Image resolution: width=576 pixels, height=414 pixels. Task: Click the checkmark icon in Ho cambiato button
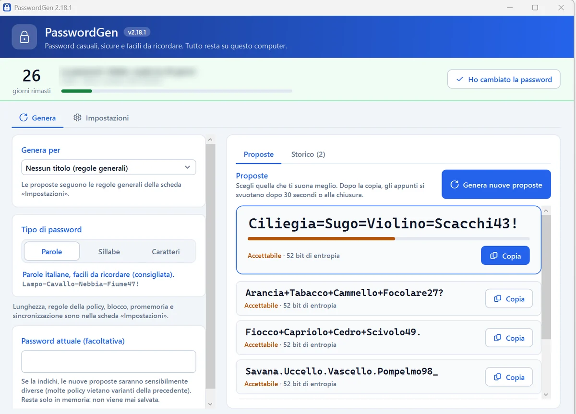pos(460,79)
